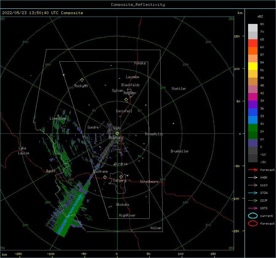276x258 pixels.
Task: Click the RedDeer city label
Action: click(x=130, y=93)
